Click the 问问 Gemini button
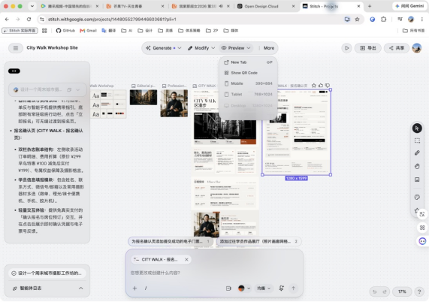This screenshot has width=429, height=302. (x=409, y=6)
